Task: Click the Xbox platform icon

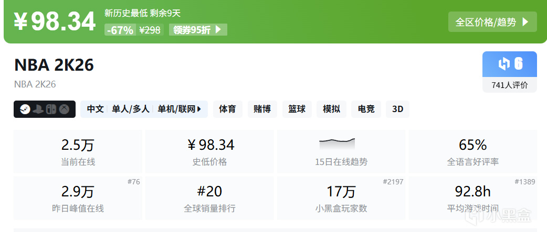Action: pos(64,109)
